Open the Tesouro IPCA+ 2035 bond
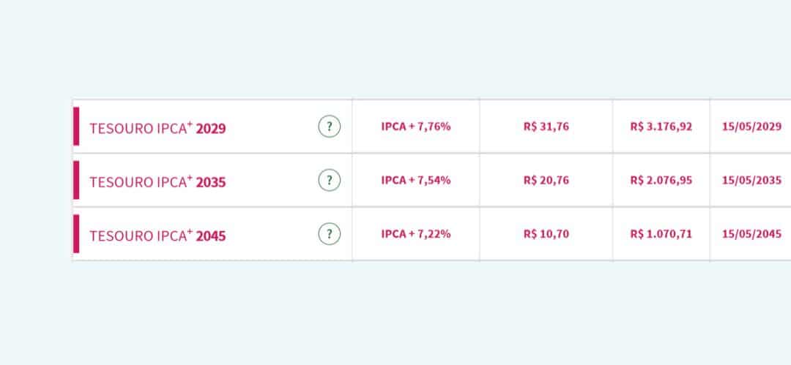The width and height of the screenshot is (791, 365). point(157,182)
